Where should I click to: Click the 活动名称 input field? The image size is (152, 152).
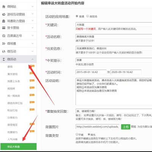(x=114, y=37)
